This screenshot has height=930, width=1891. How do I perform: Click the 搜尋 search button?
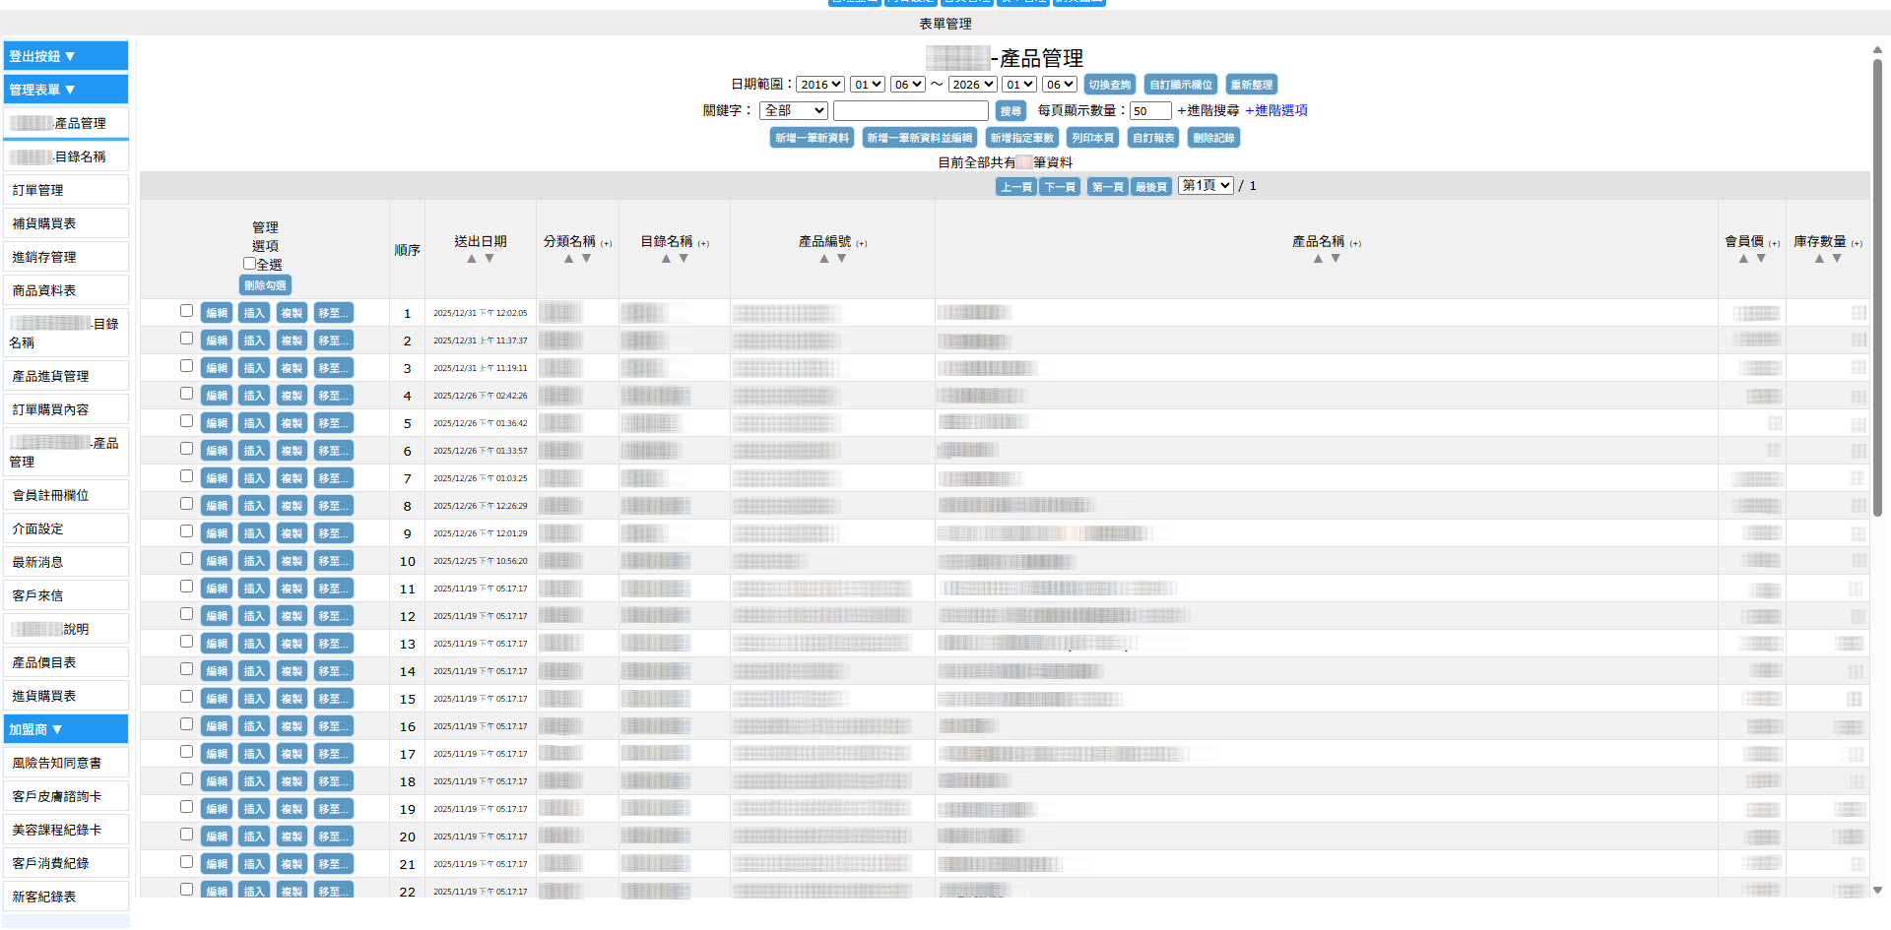(x=1011, y=111)
